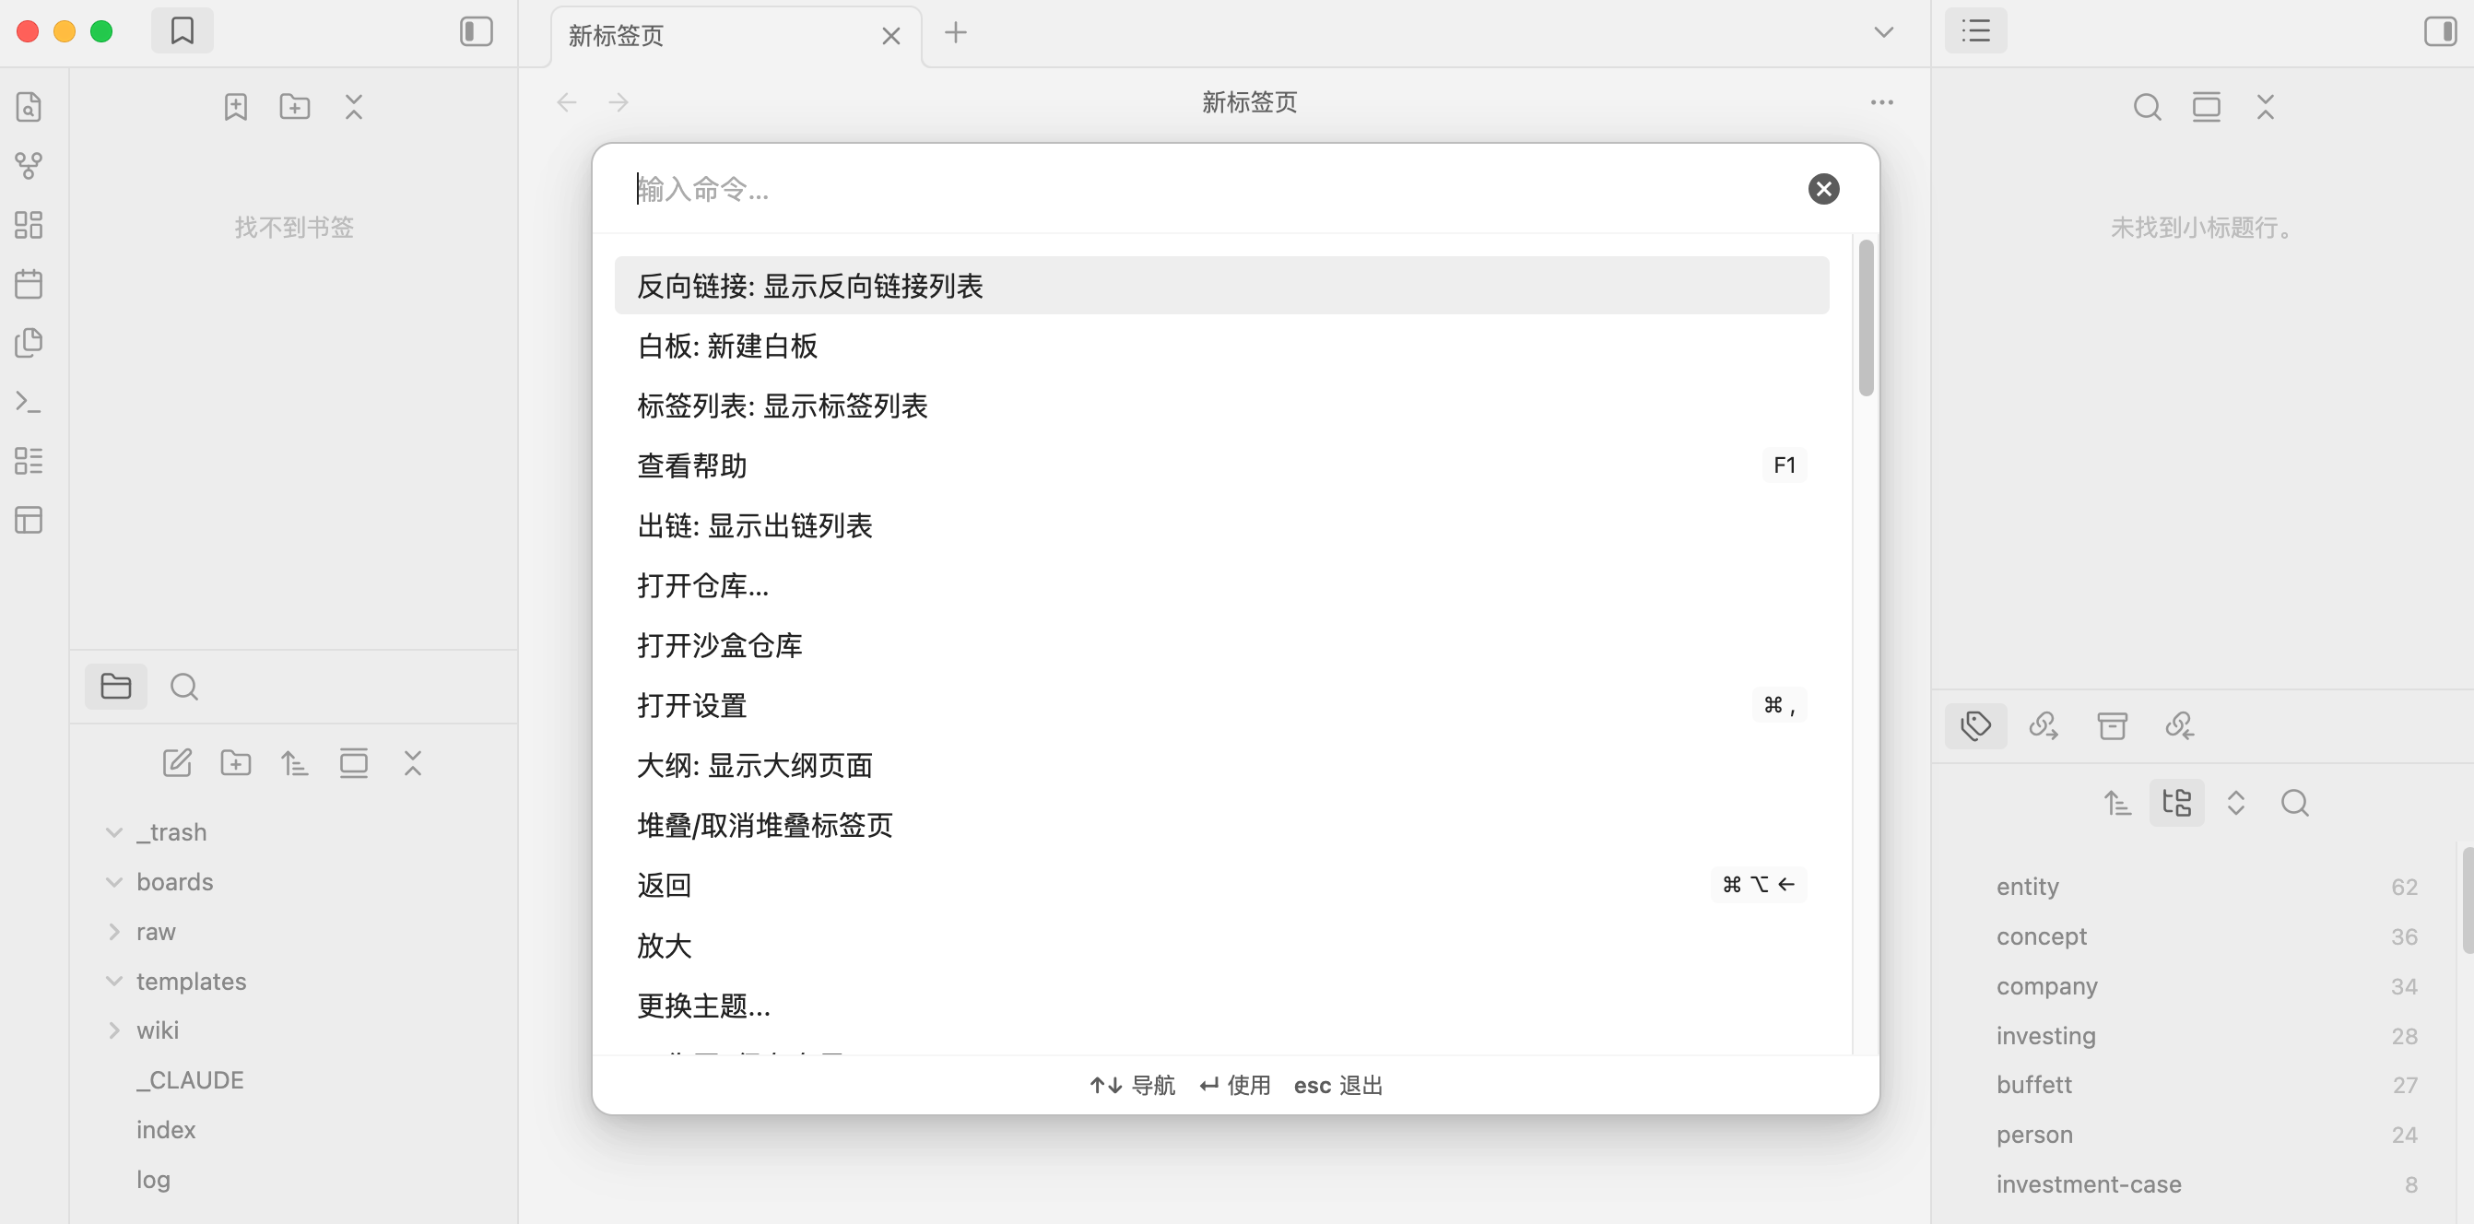2474x1224 pixels.
Task: Click the command palette scrollbar
Action: (1866, 318)
